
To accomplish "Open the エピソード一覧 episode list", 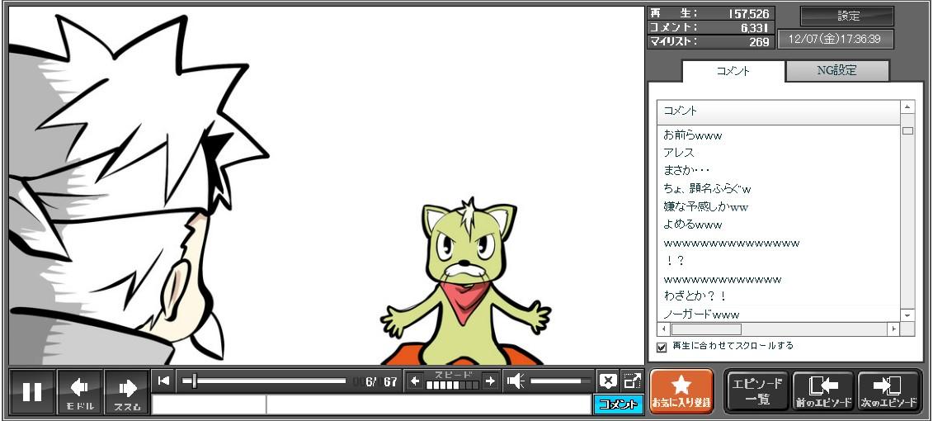I will (x=757, y=391).
